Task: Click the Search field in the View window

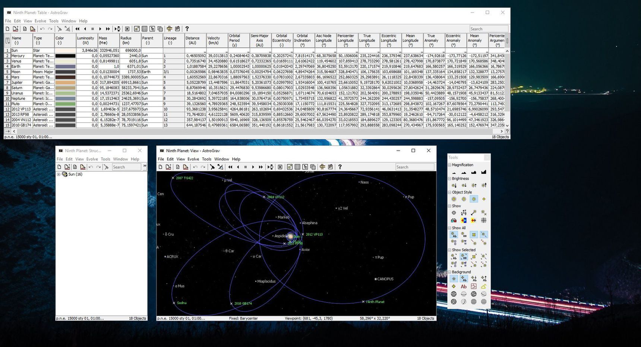Action: click(415, 167)
